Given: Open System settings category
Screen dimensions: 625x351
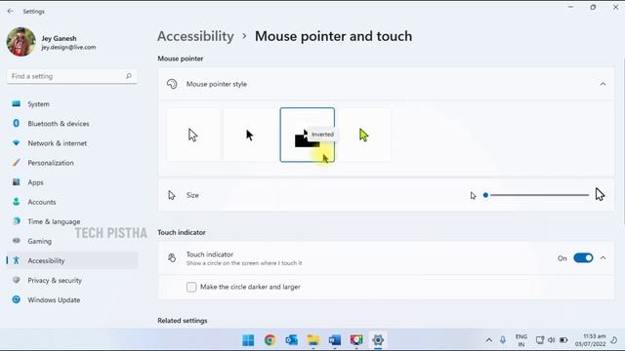Looking at the screenshot, I should click(x=71, y=104).
